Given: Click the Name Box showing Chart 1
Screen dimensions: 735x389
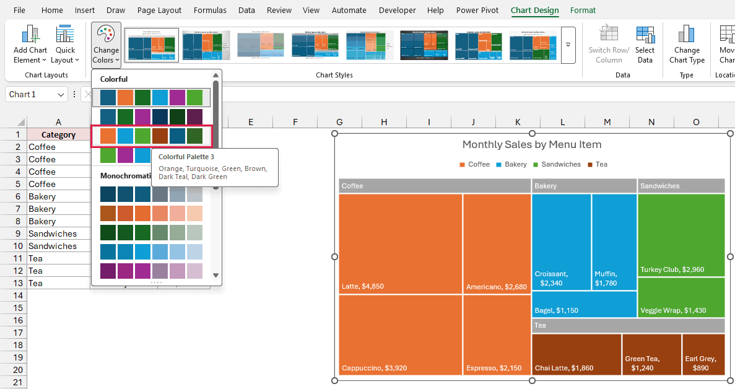Looking at the screenshot, I should pos(31,95).
